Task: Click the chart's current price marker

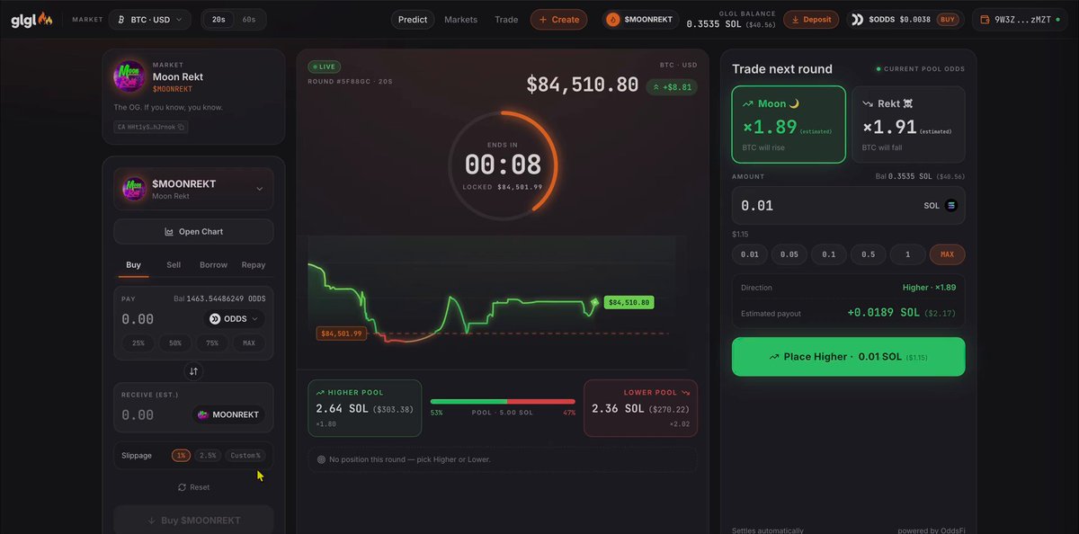Action: (594, 303)
